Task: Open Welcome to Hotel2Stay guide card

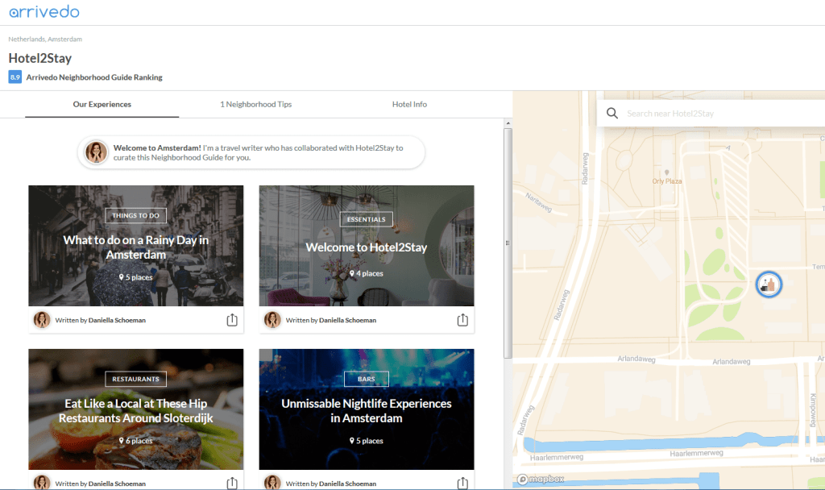Action: coord(367,246)
